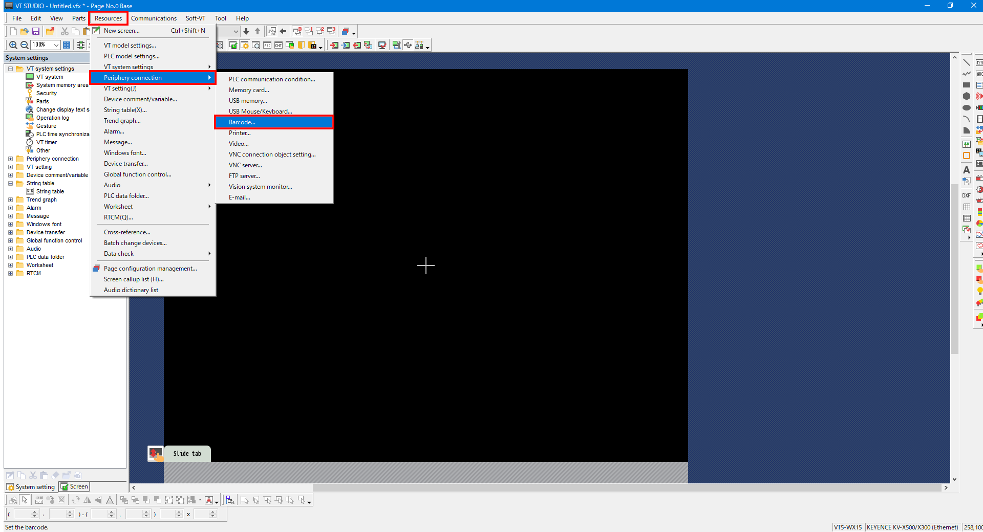Click the Slide tab button on canvas
Image resolution: width=983 pixels, height=532 pixels.
point(187,454)
